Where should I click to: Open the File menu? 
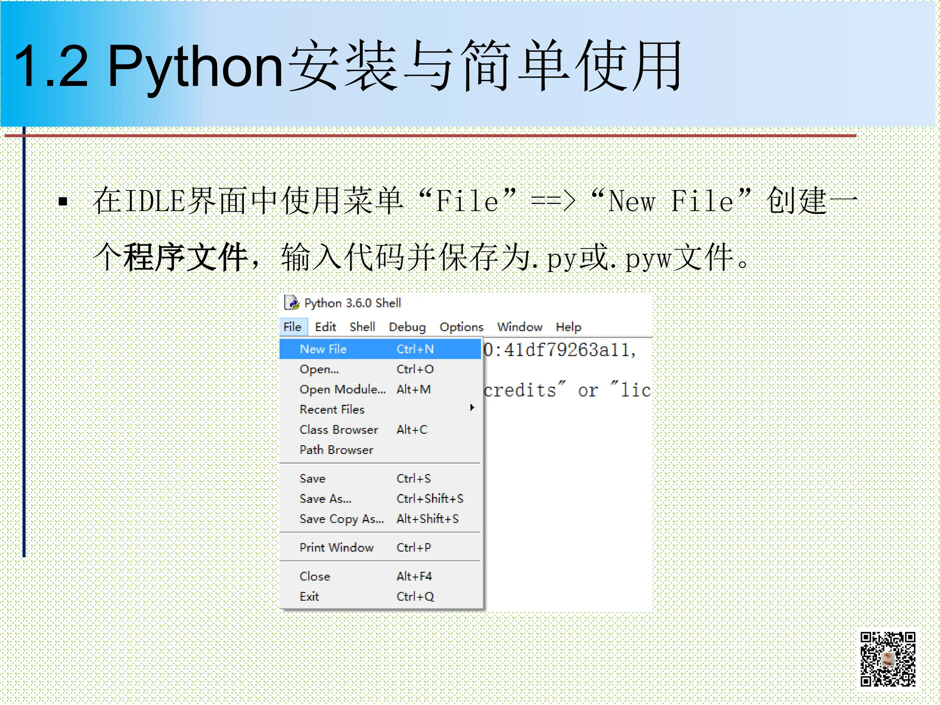click(292, 327)
